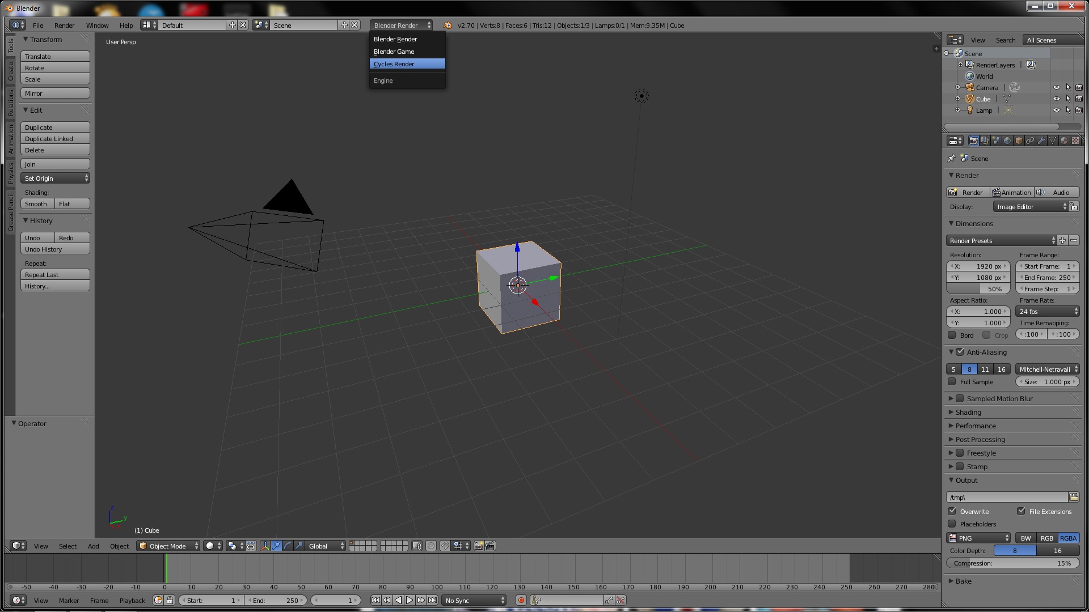This screenshot has height=612, width=1089.
Task: Select the Texture checker icon in Properties
Action: point(1075,141)
